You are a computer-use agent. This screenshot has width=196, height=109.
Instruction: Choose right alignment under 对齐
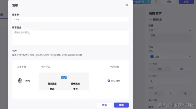pos(185,93)
